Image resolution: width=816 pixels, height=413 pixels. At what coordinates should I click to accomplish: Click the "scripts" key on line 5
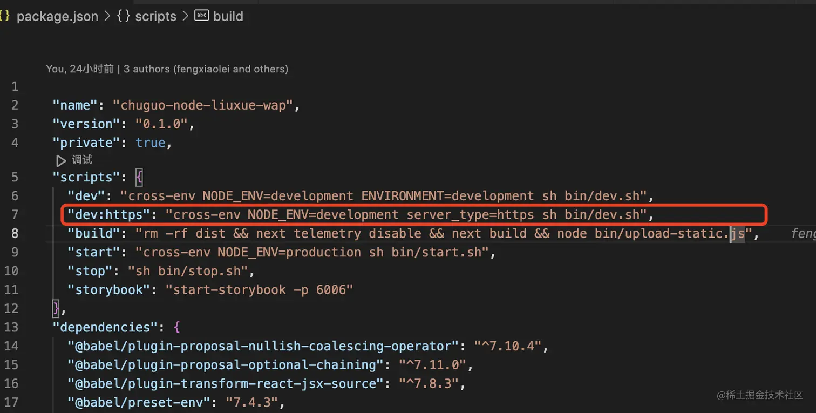86,177
